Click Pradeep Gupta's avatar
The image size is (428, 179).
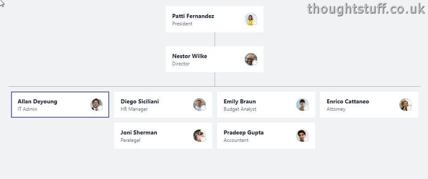302,136
